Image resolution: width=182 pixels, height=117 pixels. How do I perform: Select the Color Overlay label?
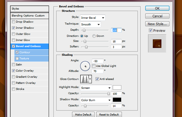(x=25, y=71)
